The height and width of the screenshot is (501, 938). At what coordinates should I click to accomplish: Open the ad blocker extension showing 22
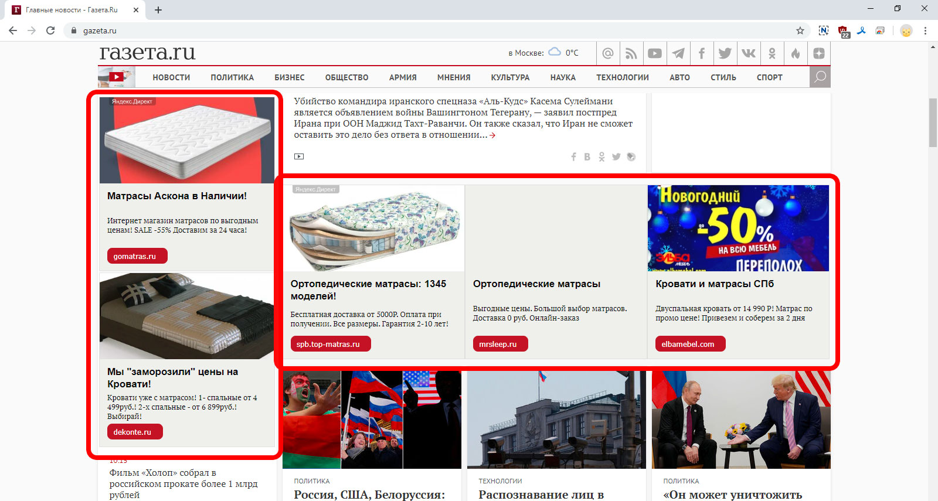[844, 32]
